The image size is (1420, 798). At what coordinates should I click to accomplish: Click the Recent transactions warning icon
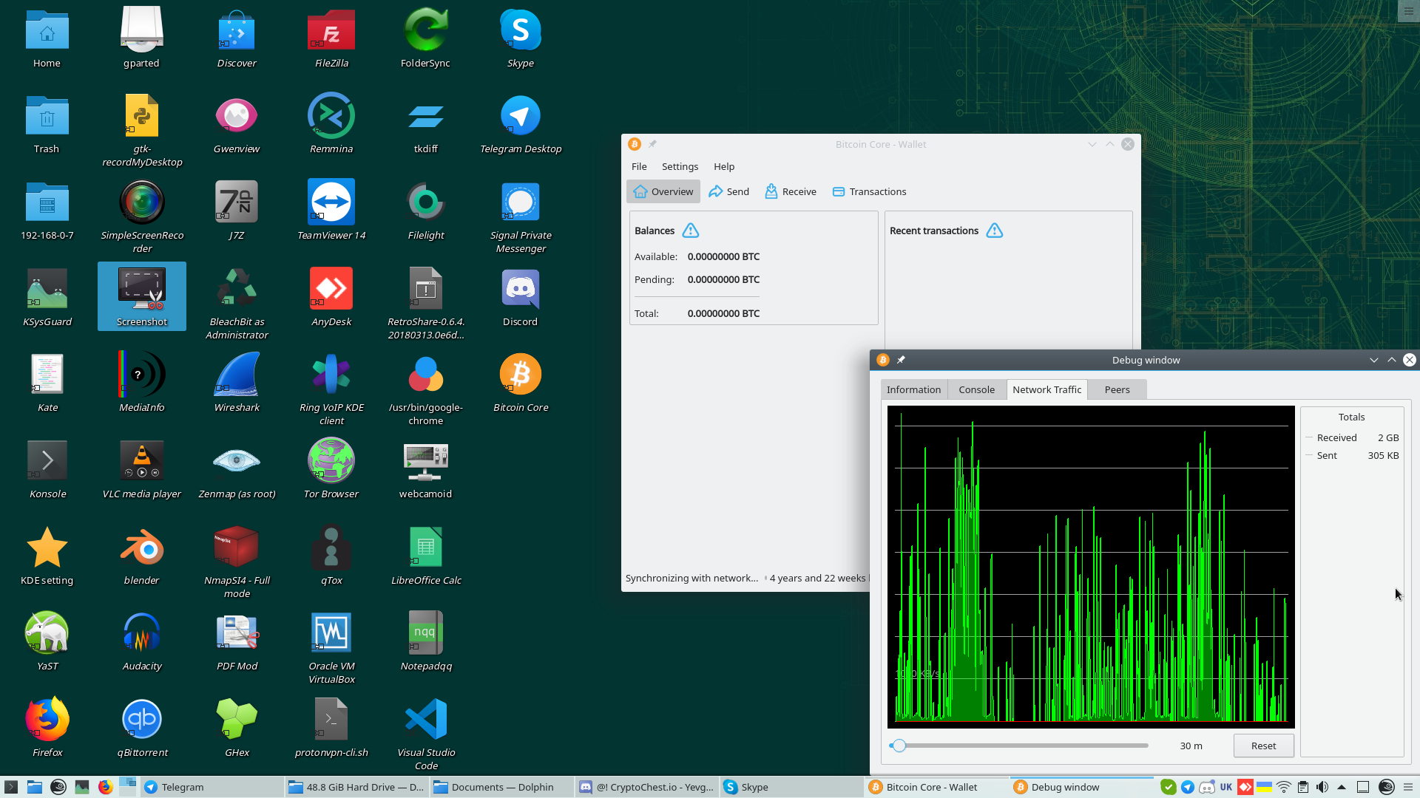coord(994,231)
